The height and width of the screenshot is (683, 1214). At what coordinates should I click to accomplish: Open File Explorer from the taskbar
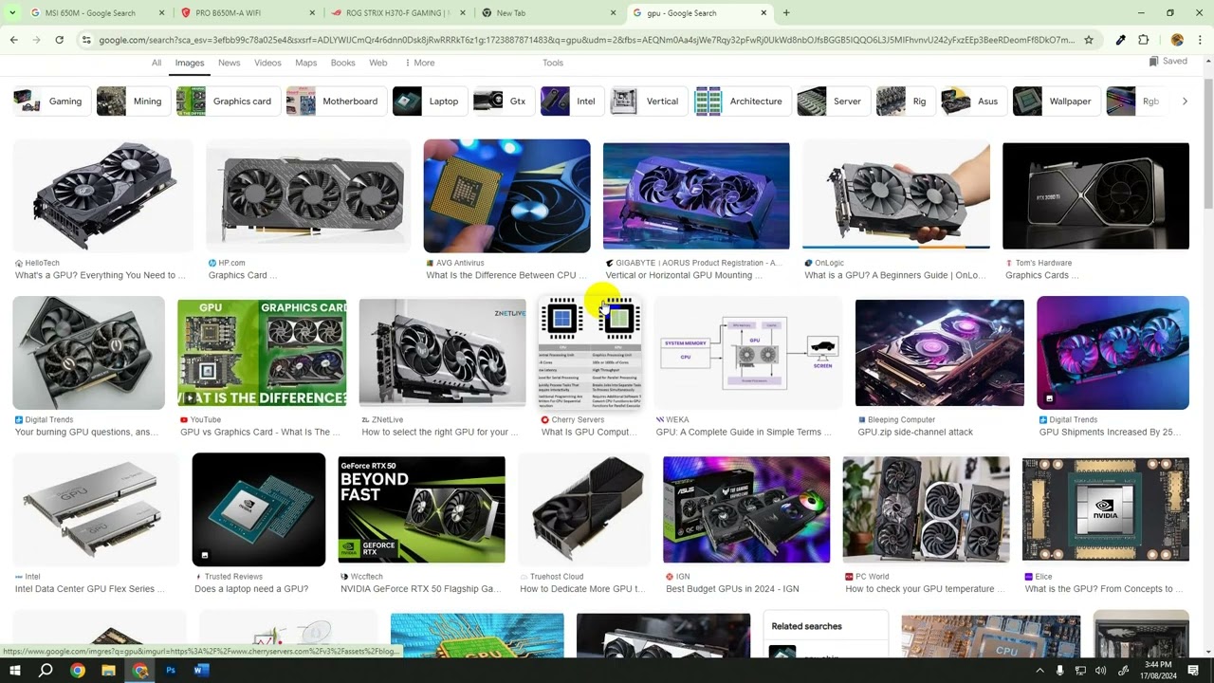(x=108, y=671)
